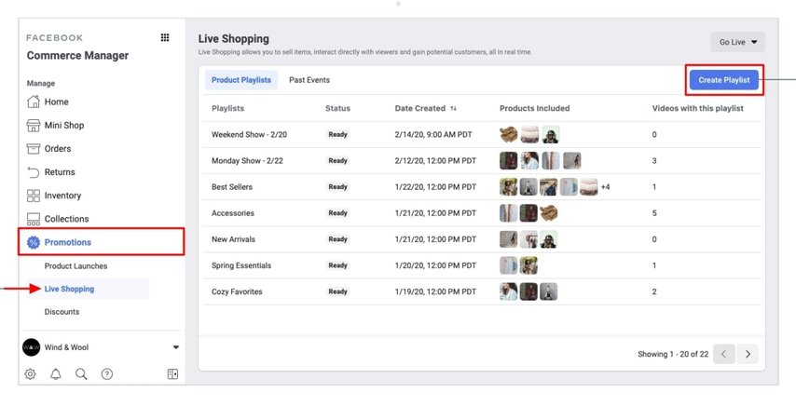Click the Create Playlist button
This screenshot has height=406, width=796.
(724, 80)
